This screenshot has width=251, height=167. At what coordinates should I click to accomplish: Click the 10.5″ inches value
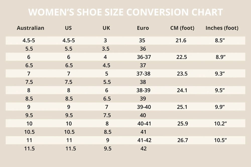(x=221, y=140)
